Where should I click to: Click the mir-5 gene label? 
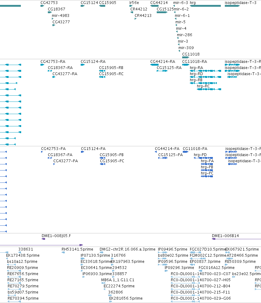(180, 22)
